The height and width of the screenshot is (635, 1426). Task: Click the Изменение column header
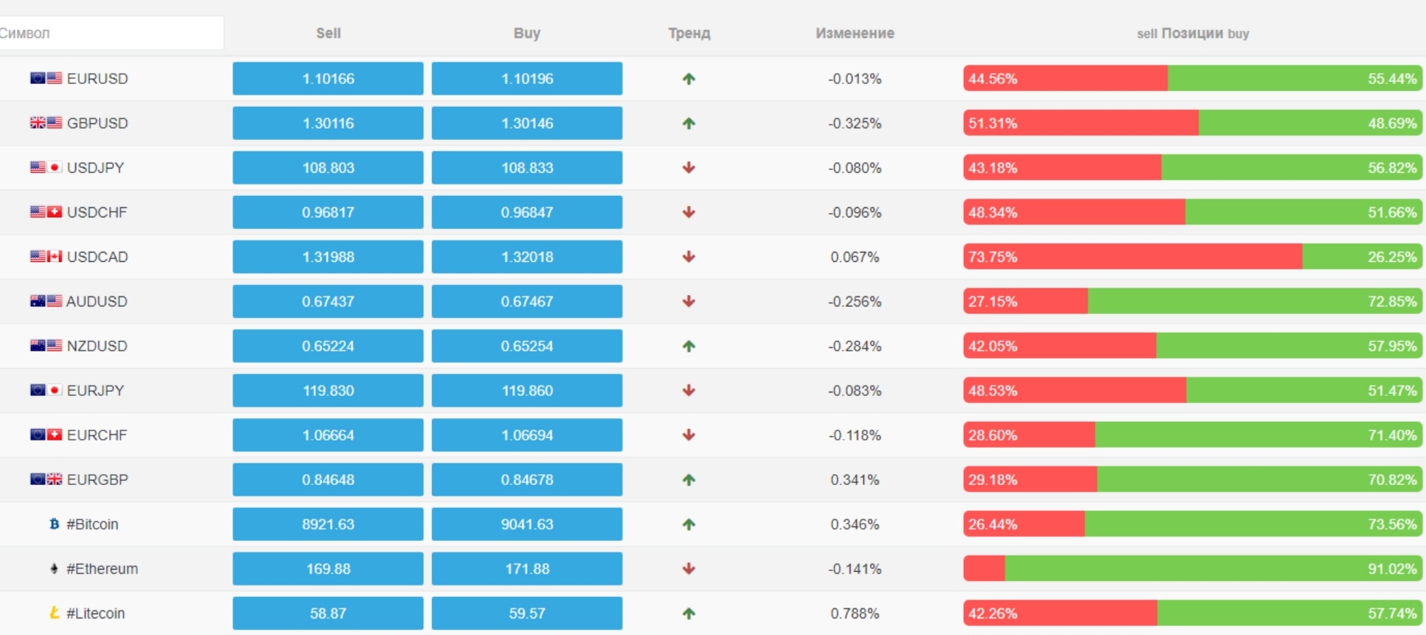coord(855,33)
